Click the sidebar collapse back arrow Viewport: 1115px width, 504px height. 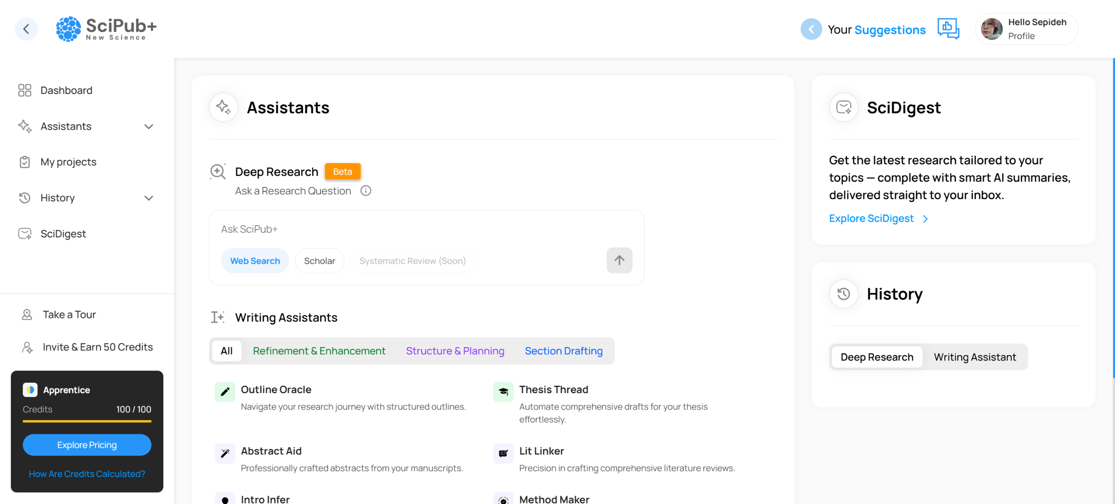pos(26,29)
